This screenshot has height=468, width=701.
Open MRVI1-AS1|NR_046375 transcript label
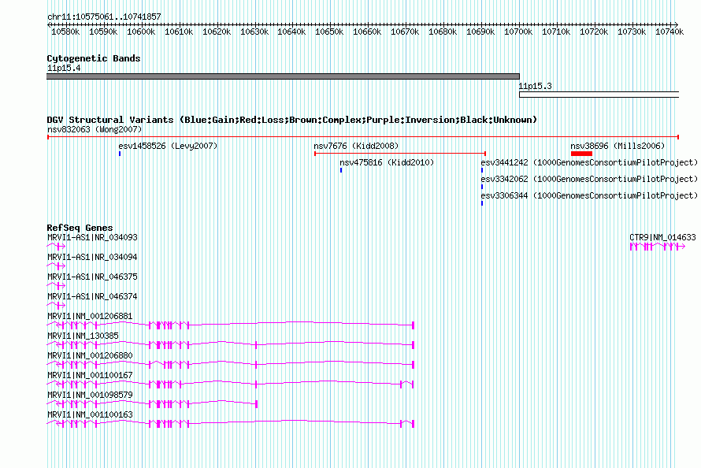(92, 277)
